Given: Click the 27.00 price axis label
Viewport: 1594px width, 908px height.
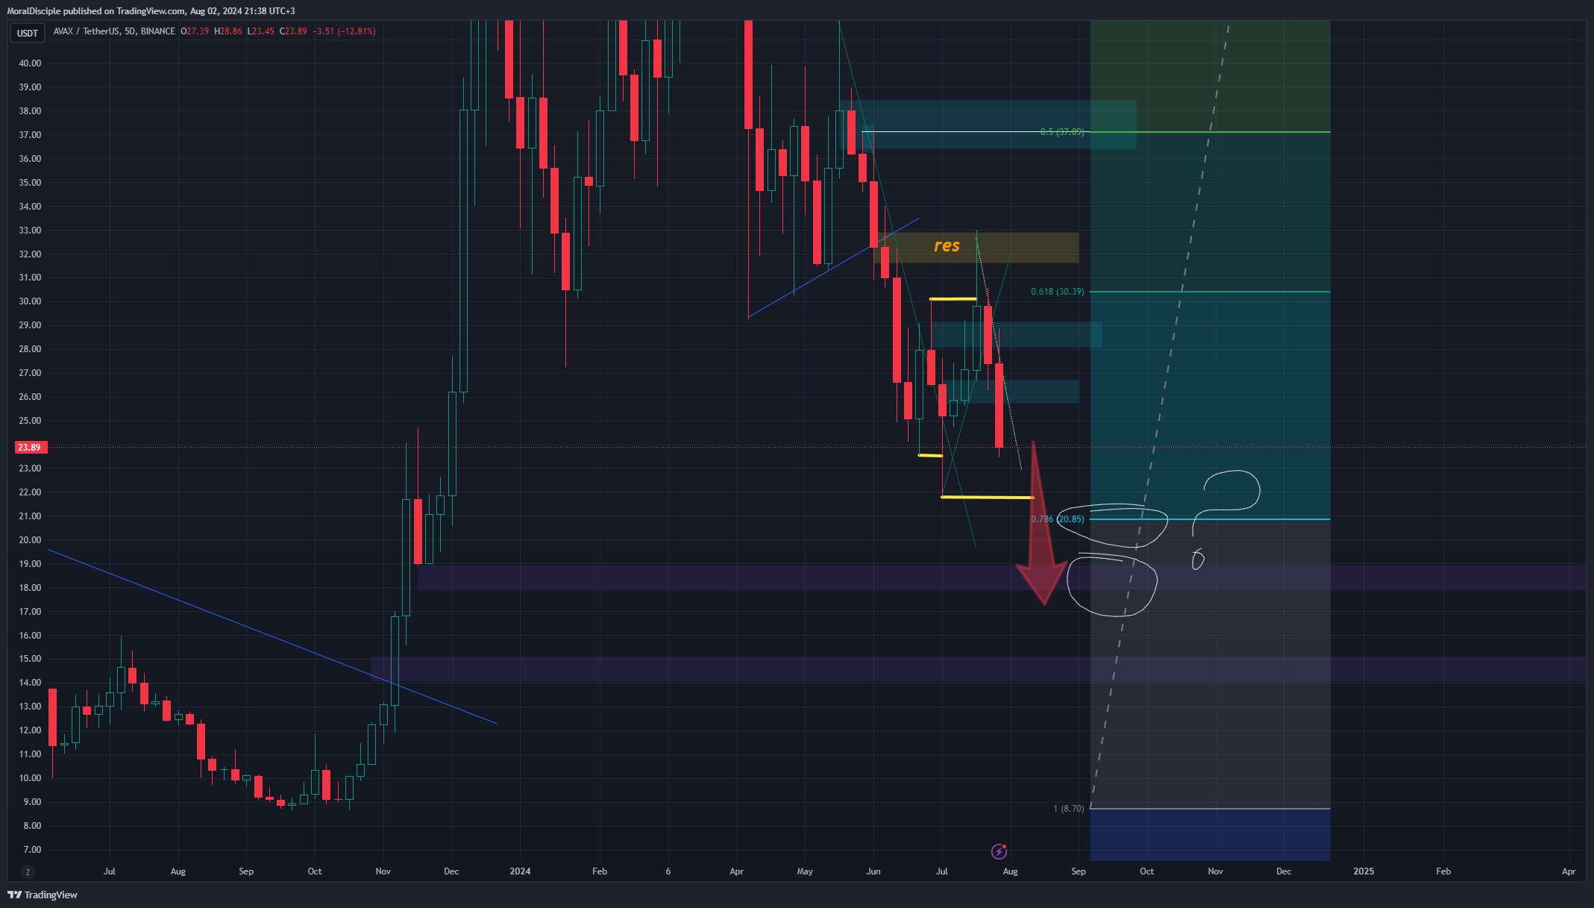Looking at the screenshot, I should 30,373.
